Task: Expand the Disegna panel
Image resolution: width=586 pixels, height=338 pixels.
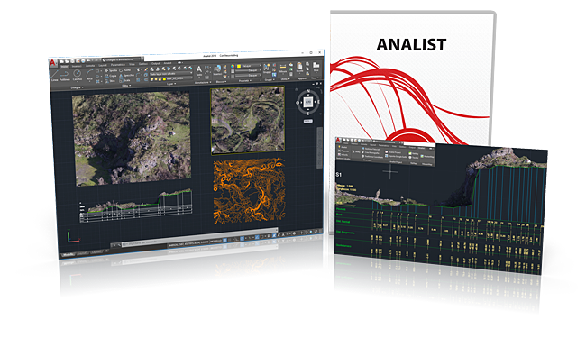Action: tap(78, 87)
